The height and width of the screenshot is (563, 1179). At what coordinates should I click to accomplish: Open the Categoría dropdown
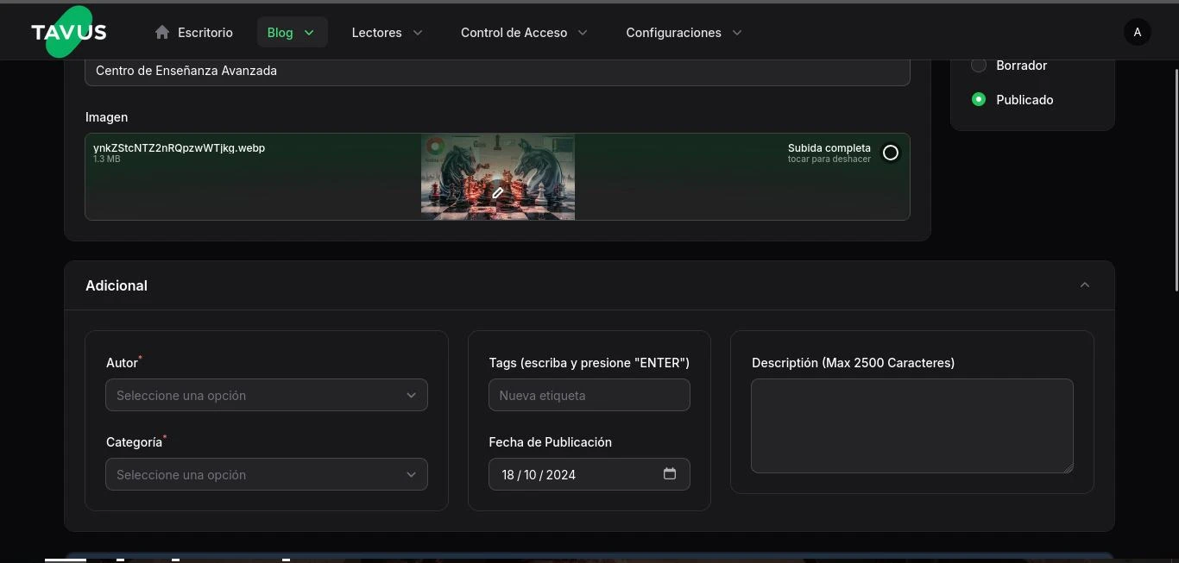tap(266, 475)
